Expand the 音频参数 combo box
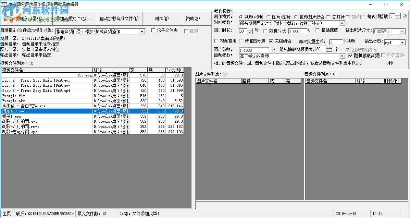Screen dimensions: 410x218 click(x=342, y=56)
